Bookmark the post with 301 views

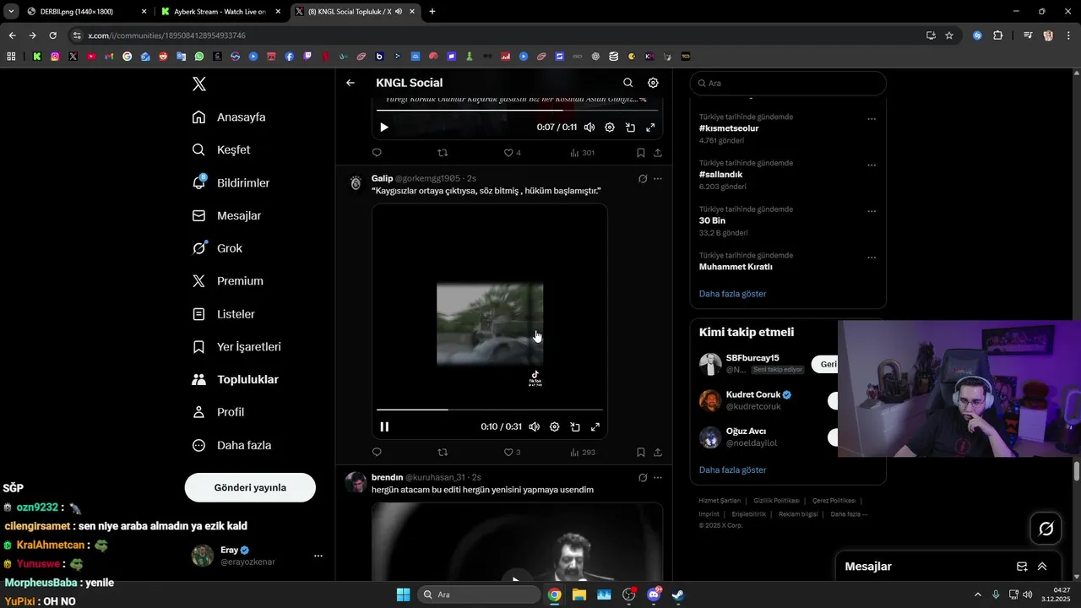pyautogui.click(x=640, y=153)
